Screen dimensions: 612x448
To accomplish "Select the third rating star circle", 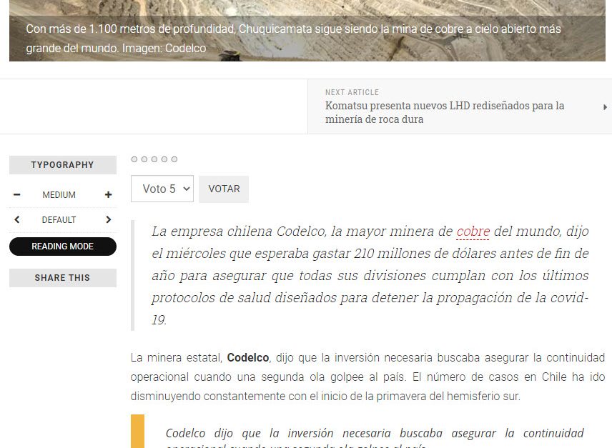I will (x=154, y=159).
